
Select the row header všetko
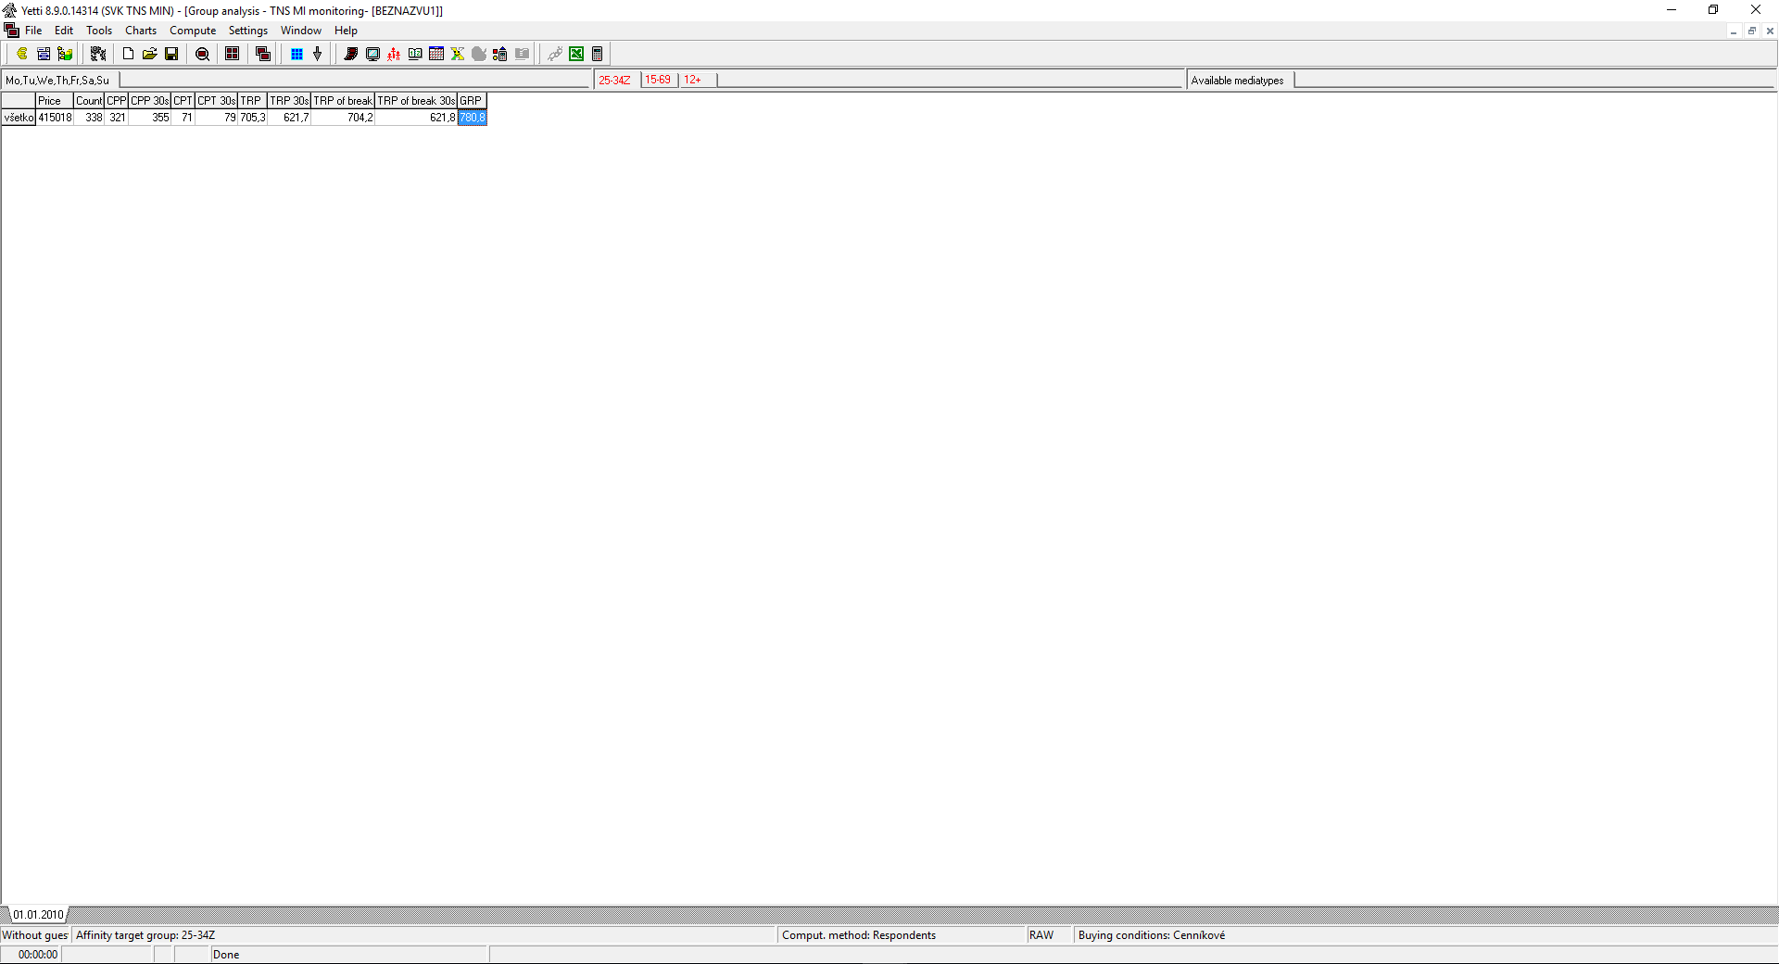click(x=19, y=118)
